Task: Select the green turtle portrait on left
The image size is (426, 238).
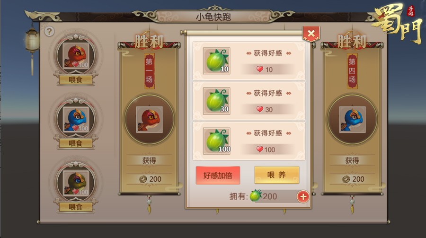Action: point(76,183)
